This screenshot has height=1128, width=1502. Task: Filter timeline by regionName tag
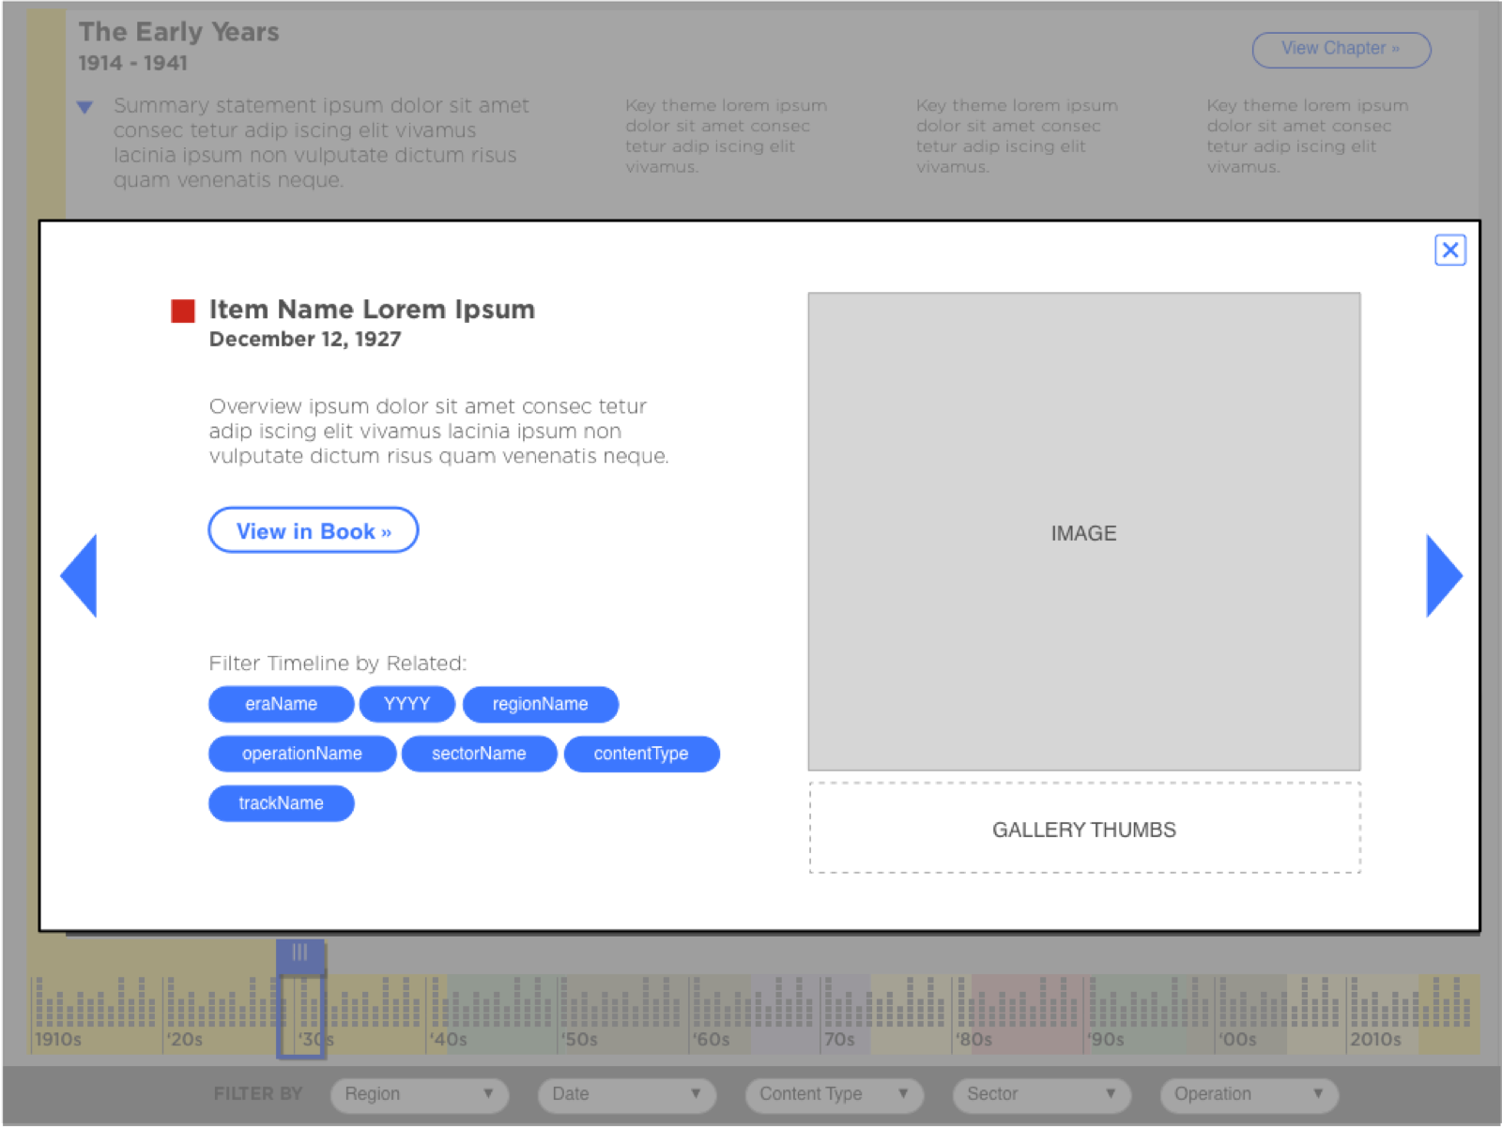[541, 704]
